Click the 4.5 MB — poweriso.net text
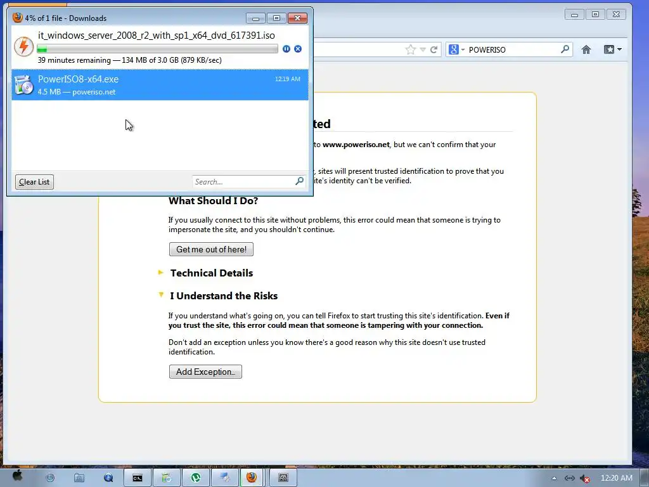The width and height of the screenshot is (649, 487). coord(77,92)
